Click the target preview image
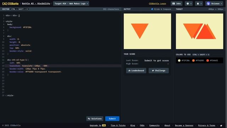227x128 pixels. (199, 31)
